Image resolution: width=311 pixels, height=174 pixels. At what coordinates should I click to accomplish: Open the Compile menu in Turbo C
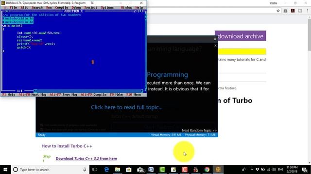(x=62, y=8)
